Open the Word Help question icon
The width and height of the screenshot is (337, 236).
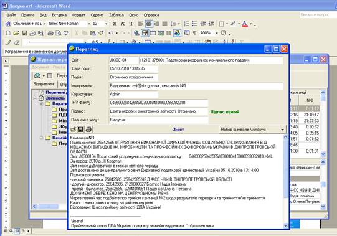click(x=224, y=33)
